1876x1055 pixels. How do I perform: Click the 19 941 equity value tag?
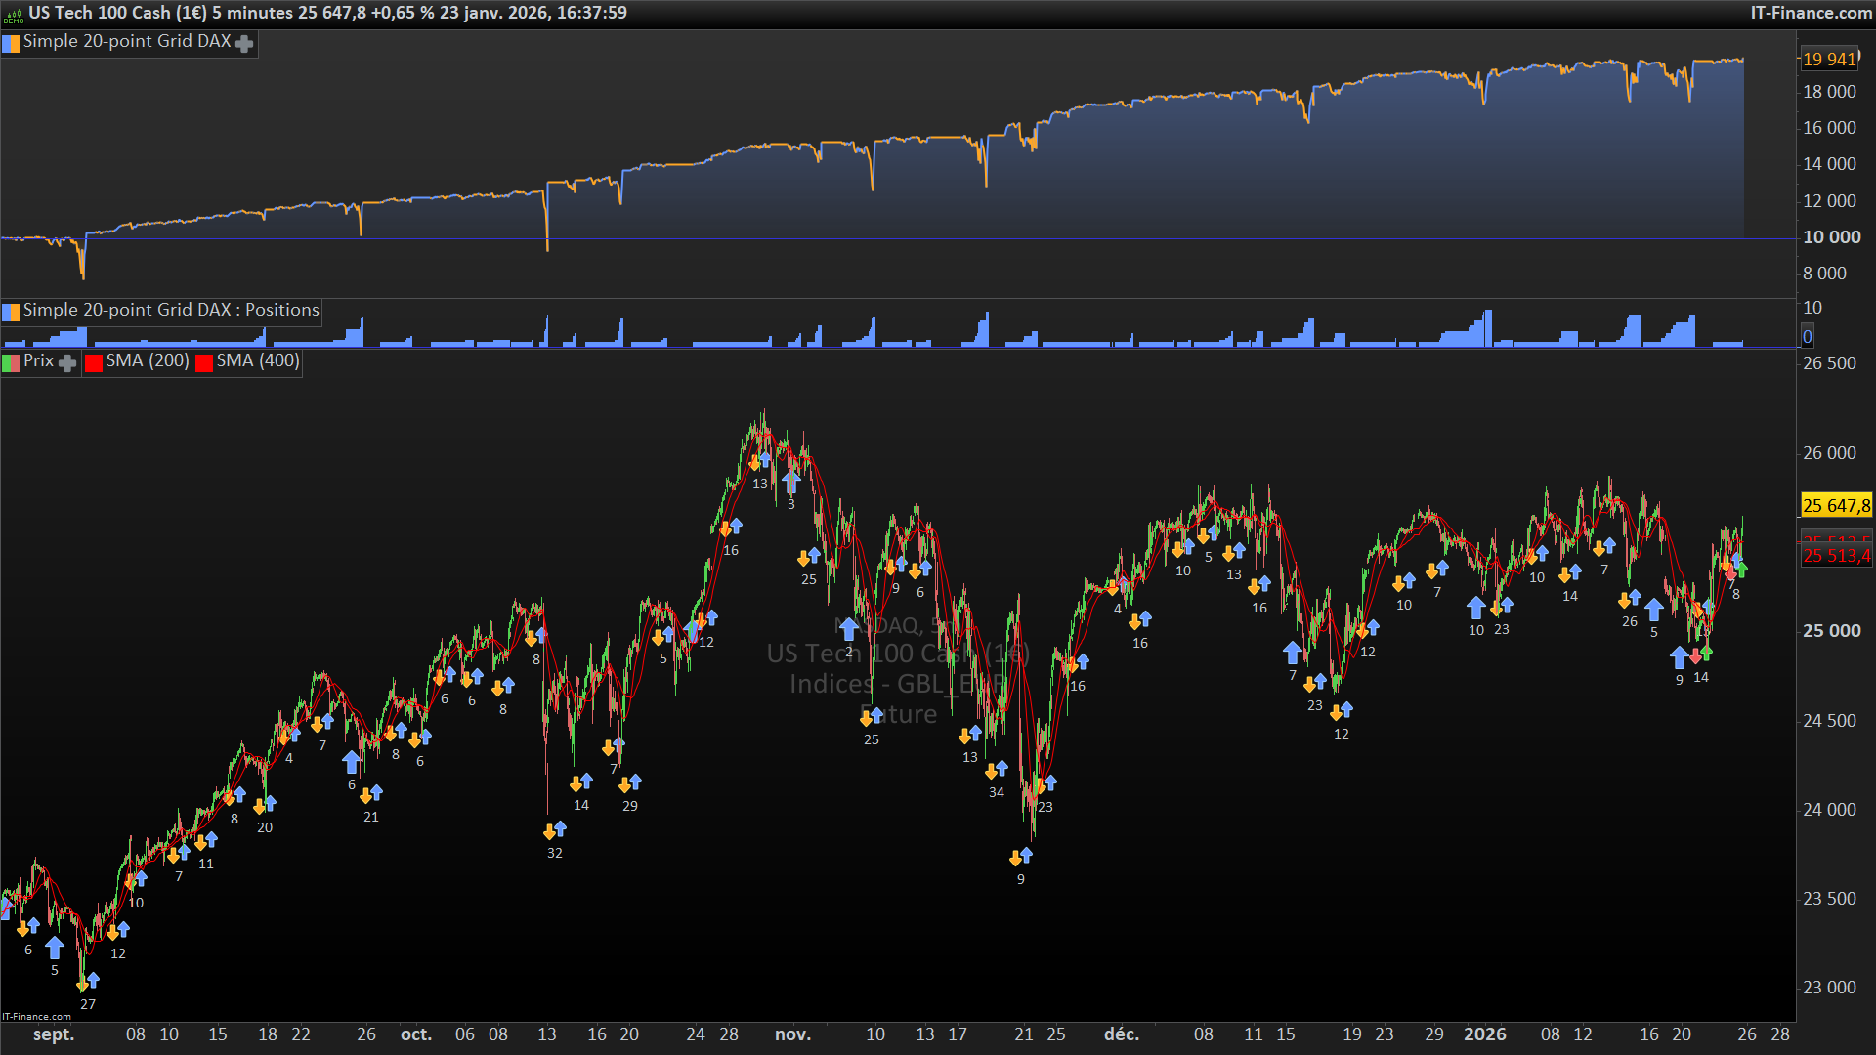[1828, 59]
